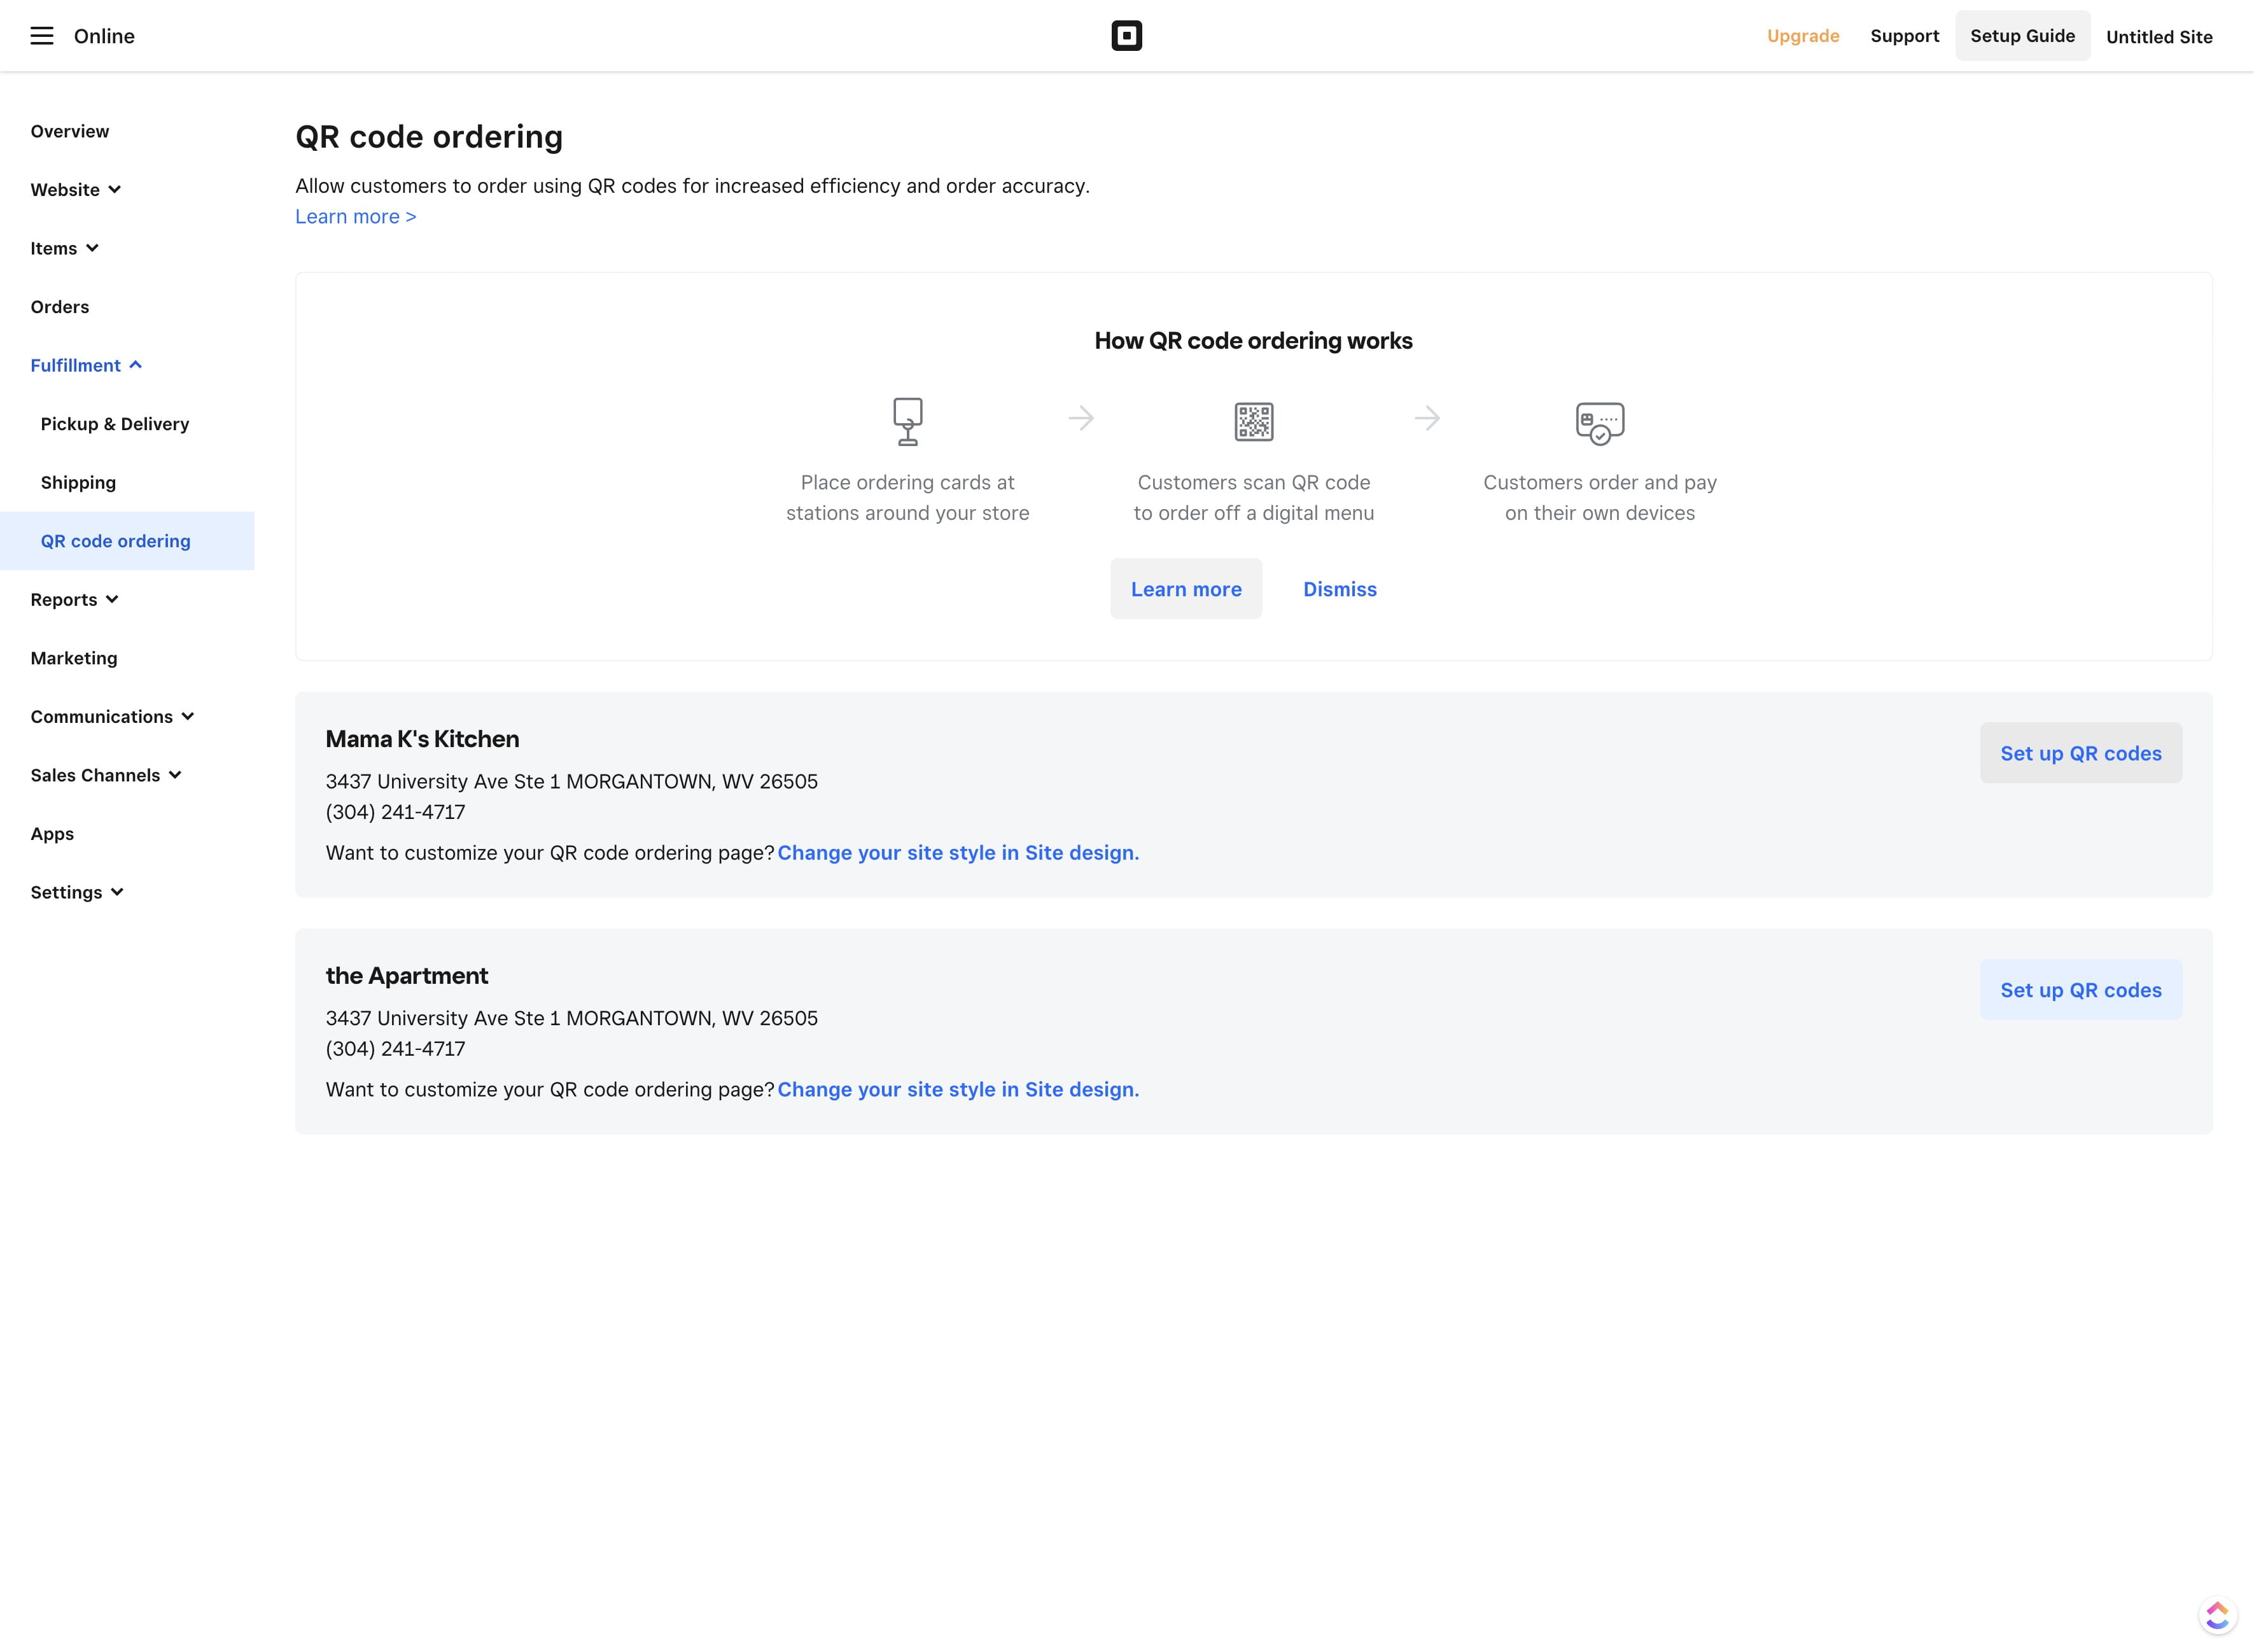Open the Setup Guide

pos(2022,35)
